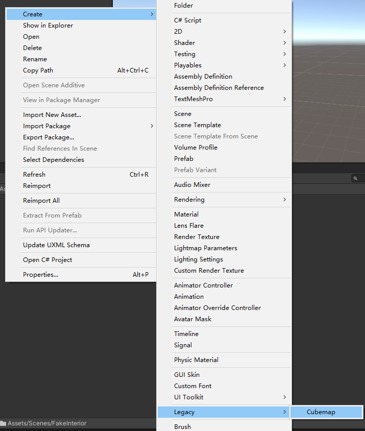The height and width of the screenshot is (431, 365).
Task: Create a Physic Material
Action: tap(224, 361)
